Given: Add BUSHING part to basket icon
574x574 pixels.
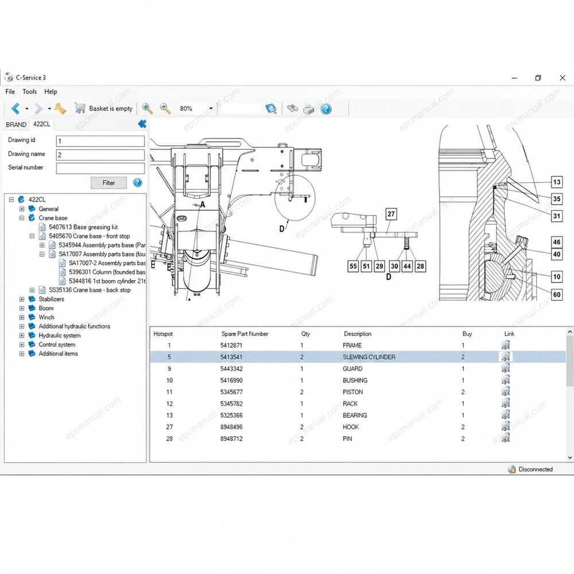Looking at the screenshot, I should [x=506, y=380].
